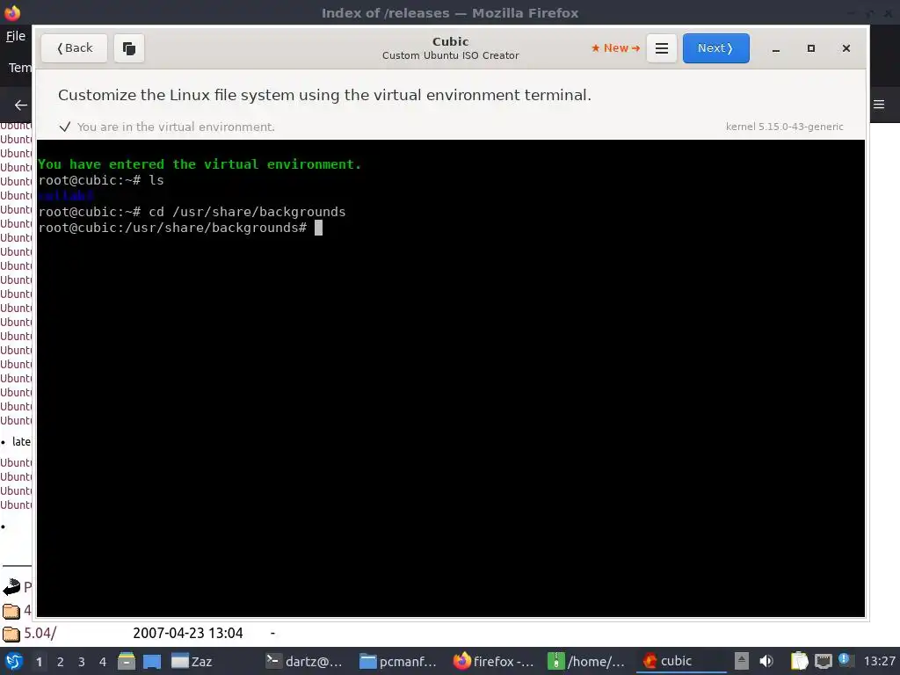Switch to the /home/ archive taskbar window

click(x=586, y=661)
